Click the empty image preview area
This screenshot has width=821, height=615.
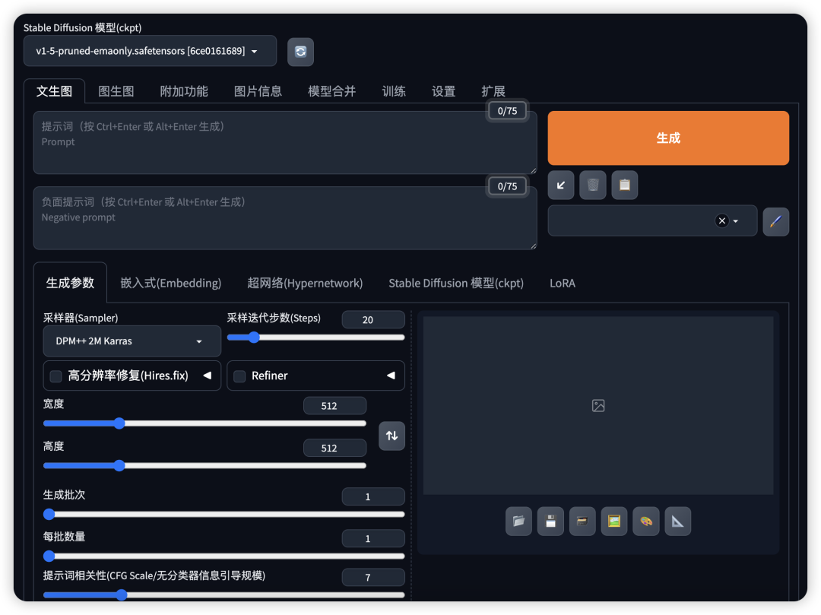[598, 406]
